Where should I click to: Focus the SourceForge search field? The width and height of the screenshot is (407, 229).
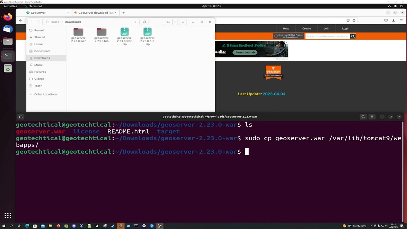pos(328,36)
